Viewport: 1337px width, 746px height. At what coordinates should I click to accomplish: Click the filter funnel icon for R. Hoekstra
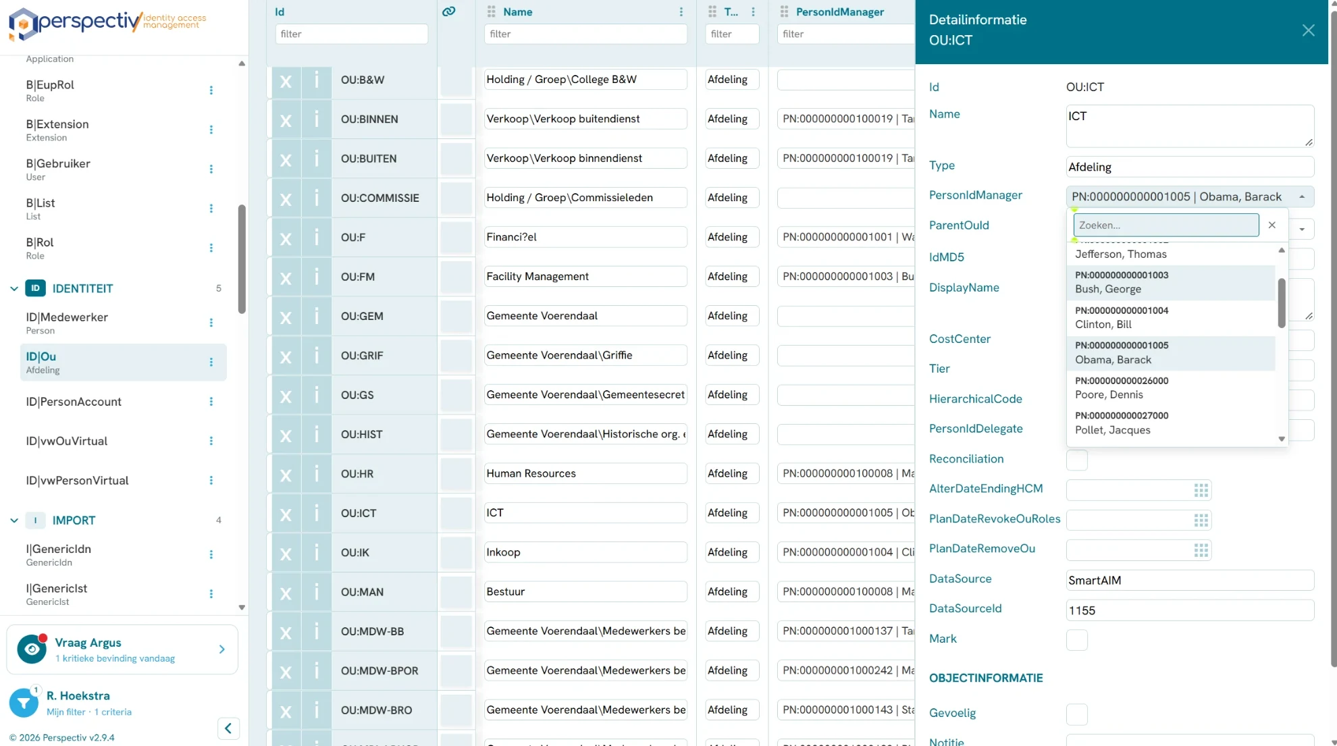point(24,703)
